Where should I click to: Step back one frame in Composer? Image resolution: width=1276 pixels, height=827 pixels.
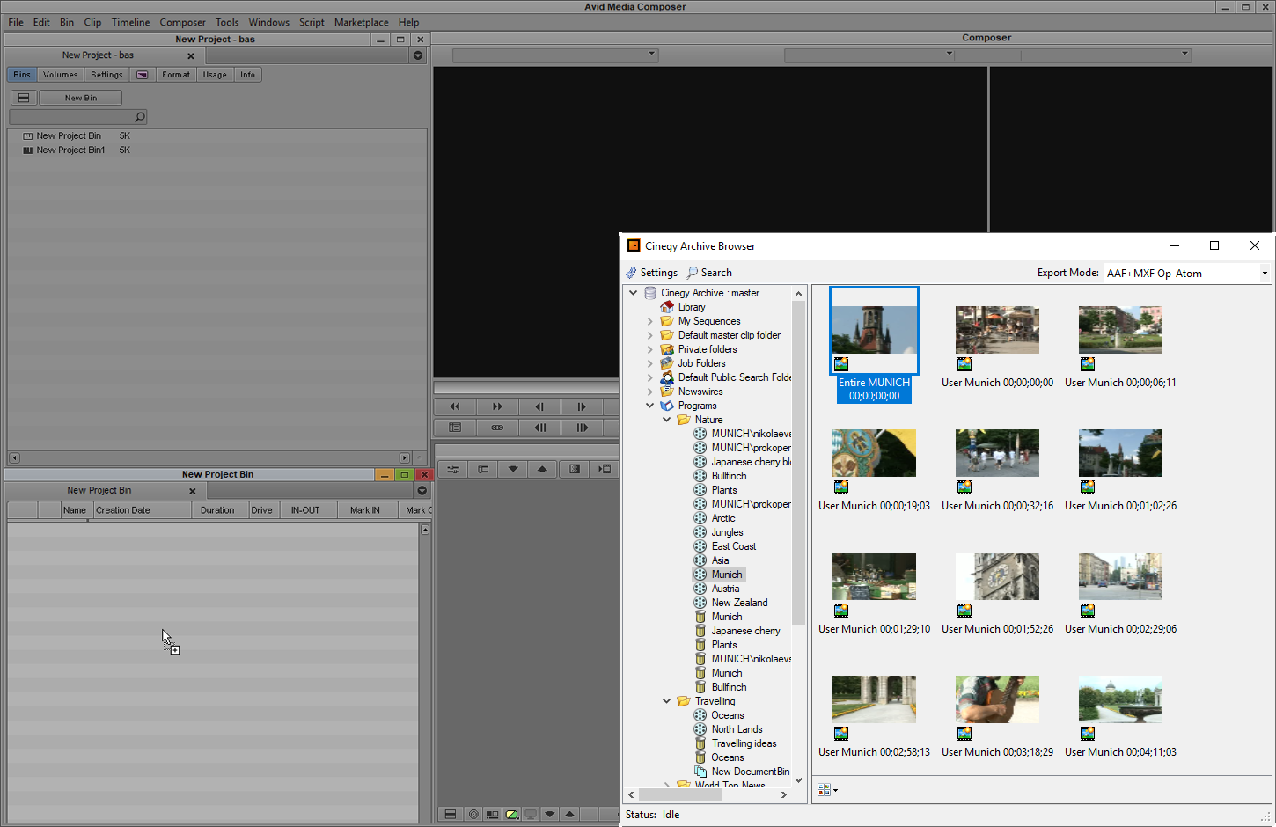[x=539, y=406]
